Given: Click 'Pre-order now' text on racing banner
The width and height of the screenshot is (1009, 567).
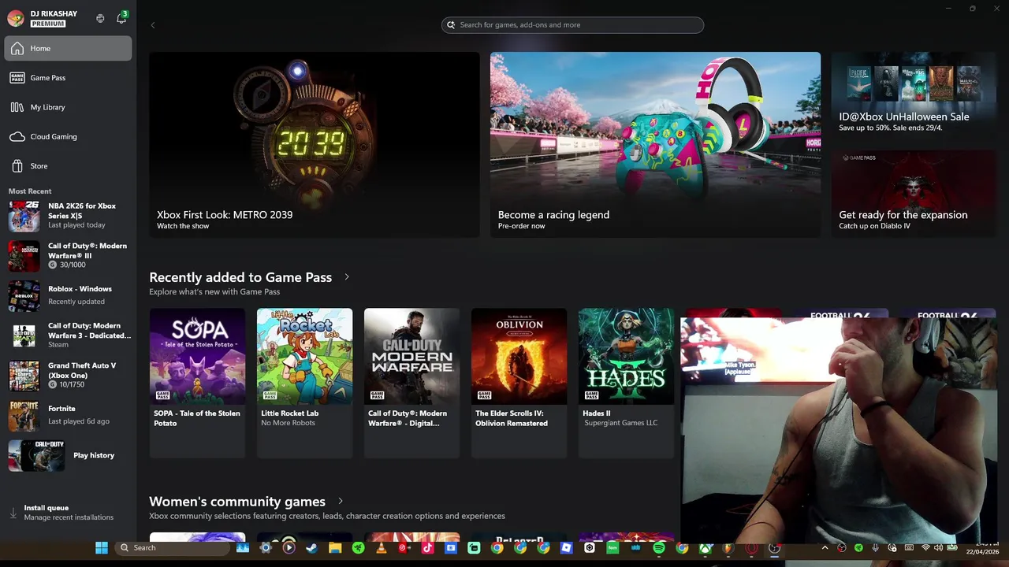Looking at the screenshot, I should [521, 226].
